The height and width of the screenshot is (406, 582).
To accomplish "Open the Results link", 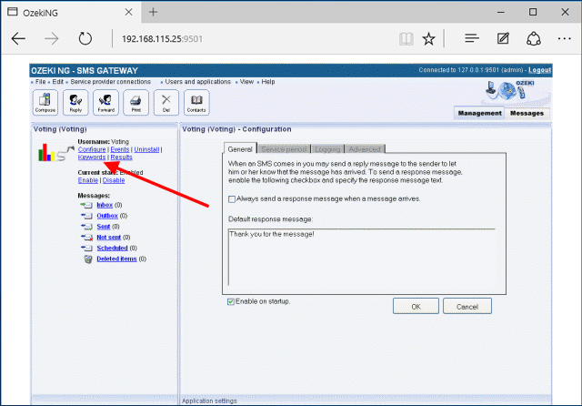I will click(121, 157).
